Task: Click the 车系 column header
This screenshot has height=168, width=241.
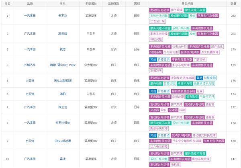Action: [63, 4]
